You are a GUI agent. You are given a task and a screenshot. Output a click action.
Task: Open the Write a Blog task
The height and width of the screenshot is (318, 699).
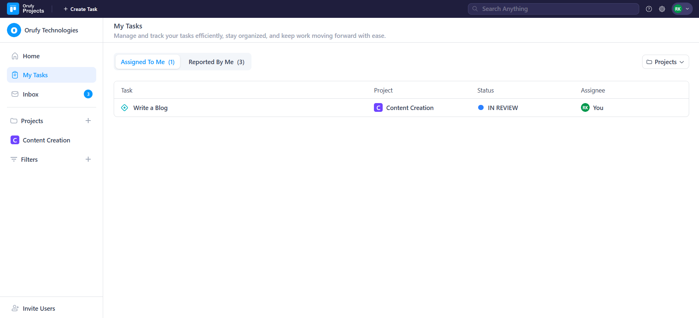(x=150, y=108)
